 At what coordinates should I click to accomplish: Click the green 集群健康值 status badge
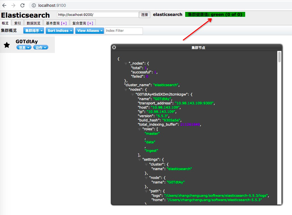point(215,15)
